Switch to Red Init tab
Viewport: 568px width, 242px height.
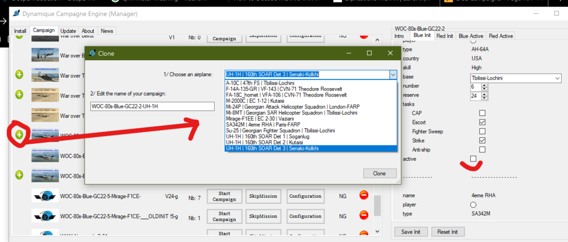click(x=445, y=36)
